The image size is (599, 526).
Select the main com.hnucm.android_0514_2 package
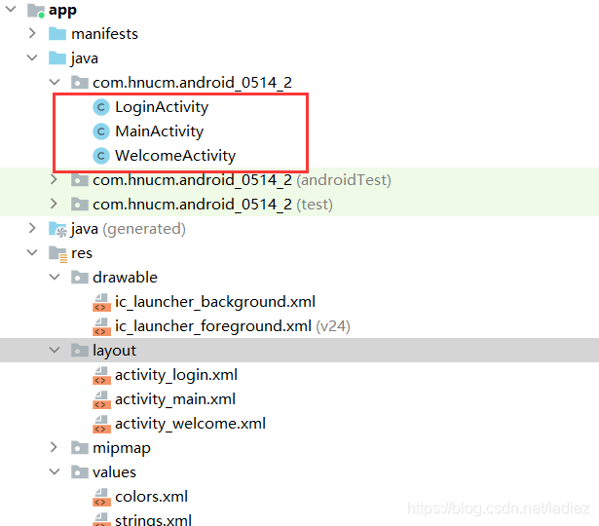coord(192,83)
